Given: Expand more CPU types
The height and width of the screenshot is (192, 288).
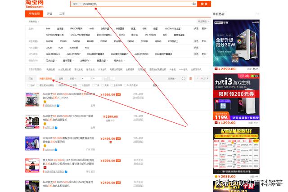Looking at the screenshot, I should pyautogui.click(x=204, y=54).
